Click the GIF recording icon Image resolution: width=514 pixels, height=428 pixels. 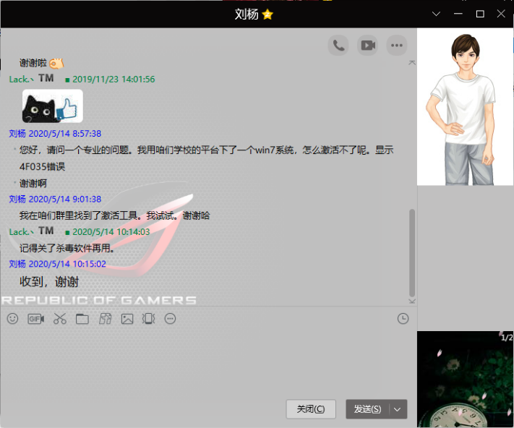36,319
